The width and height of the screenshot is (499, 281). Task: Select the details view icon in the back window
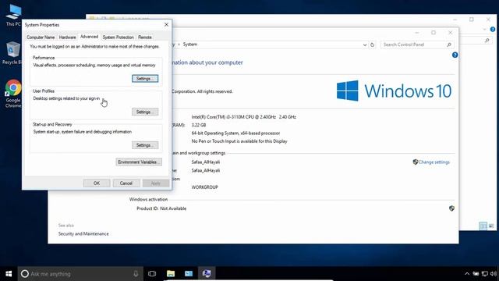pyautogui.click(x=483, y=226)
